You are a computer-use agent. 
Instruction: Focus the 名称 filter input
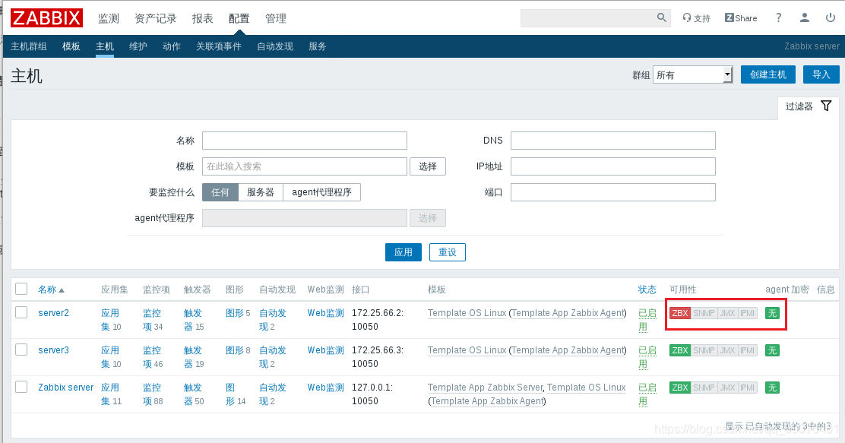pos(305,140)
